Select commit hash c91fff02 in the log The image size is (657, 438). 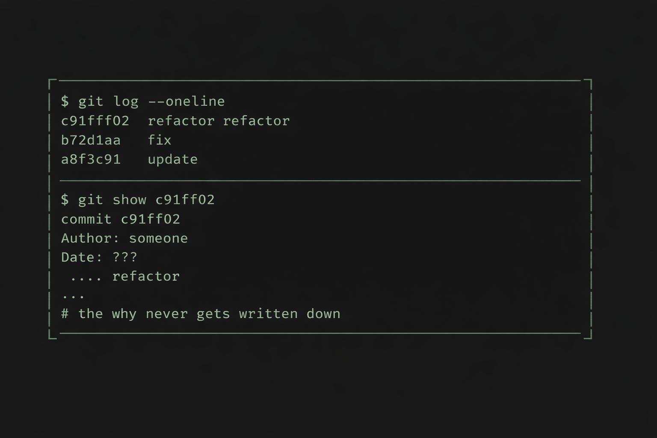(95, 121)
